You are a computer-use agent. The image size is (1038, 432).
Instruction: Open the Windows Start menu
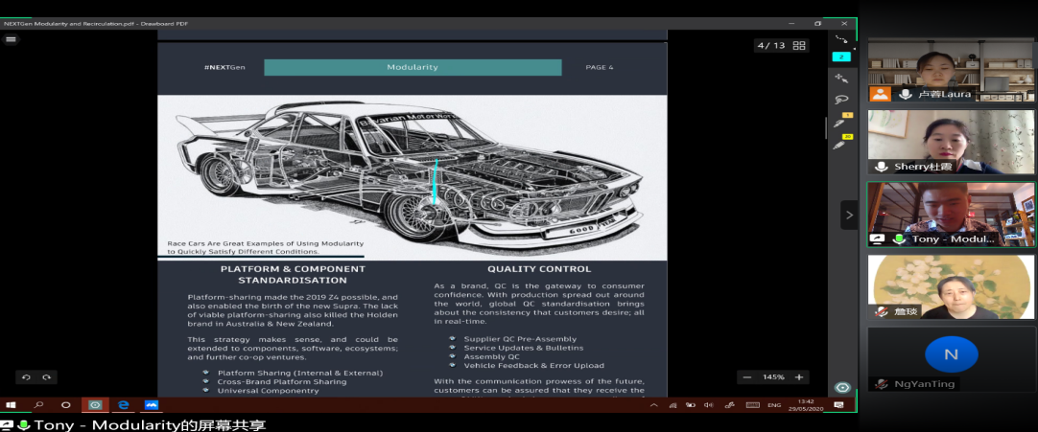12,405
